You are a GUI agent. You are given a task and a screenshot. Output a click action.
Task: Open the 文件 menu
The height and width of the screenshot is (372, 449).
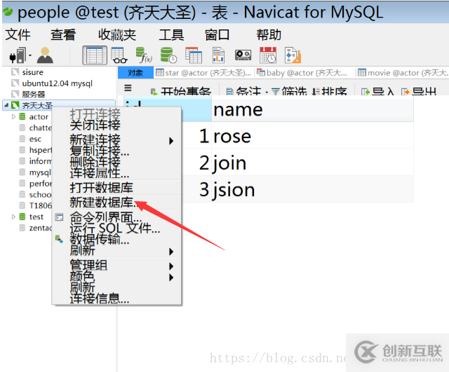pyautogui.click(x=18, y=34)
